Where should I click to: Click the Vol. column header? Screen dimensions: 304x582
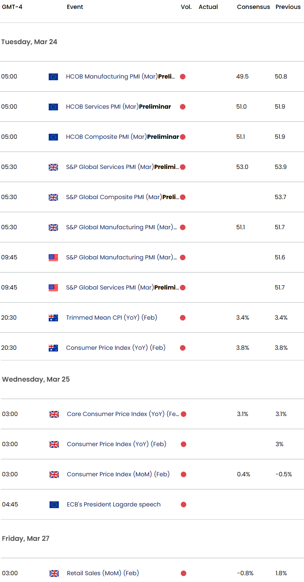(x=186, y=7)
